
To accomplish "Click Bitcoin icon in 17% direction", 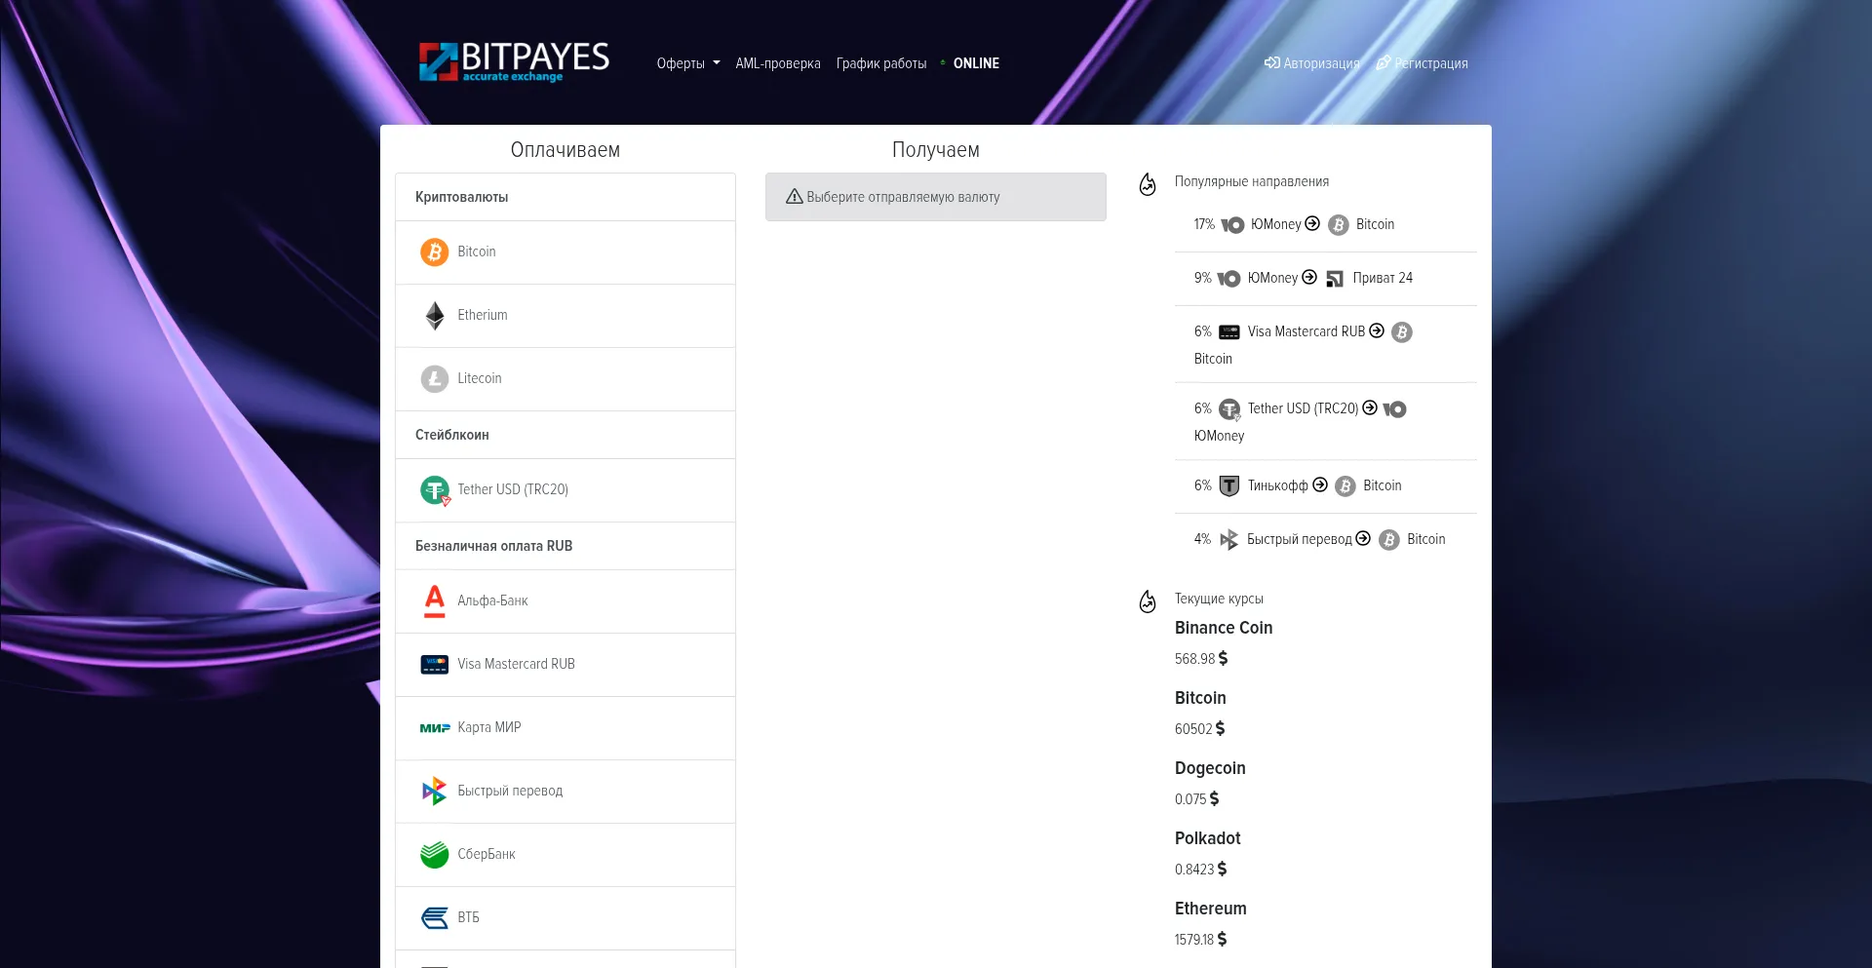I will point(1339,225).
